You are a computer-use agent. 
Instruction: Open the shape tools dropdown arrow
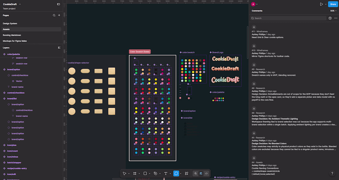coord(149,174)
